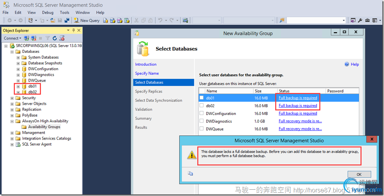
Task: Click OK in the warning dialog
Action: 359,174
